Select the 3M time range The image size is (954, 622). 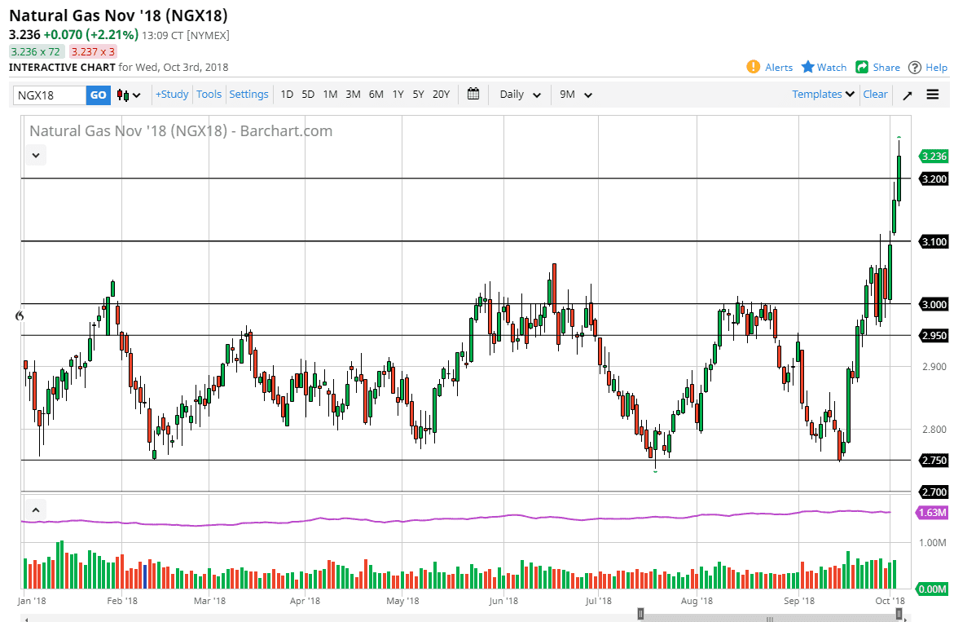(353, 95)
